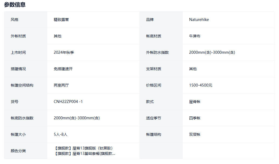Click the 颜色分类 label cell

[x=18, y=151]
